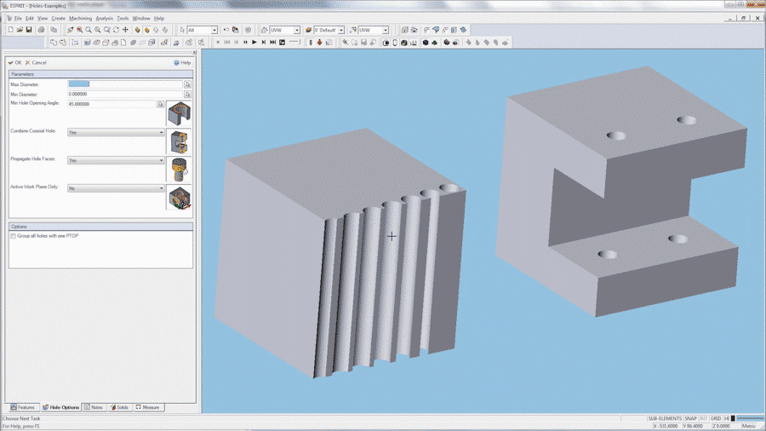The image size is (766, 431).
Task: Open the layer '0 Default' dropdown
Action: tap(341, 31)
